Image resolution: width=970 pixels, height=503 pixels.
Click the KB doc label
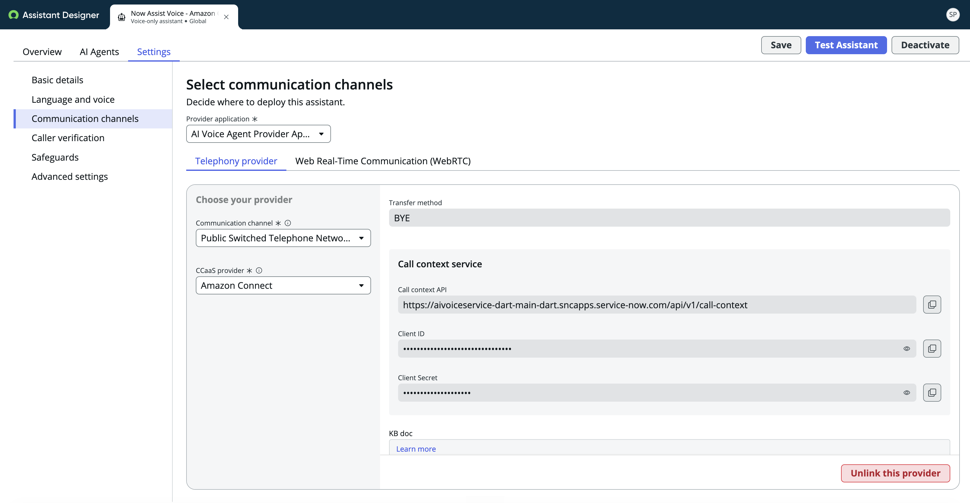401,433
